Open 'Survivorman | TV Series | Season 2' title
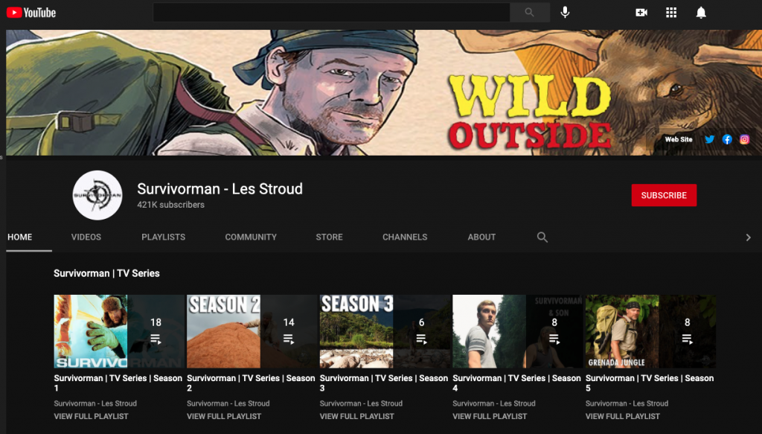This screenshot has width=762, height=434. click(251, 383)
